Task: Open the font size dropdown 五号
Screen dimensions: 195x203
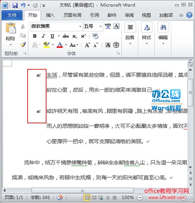Action: [100, 26]
